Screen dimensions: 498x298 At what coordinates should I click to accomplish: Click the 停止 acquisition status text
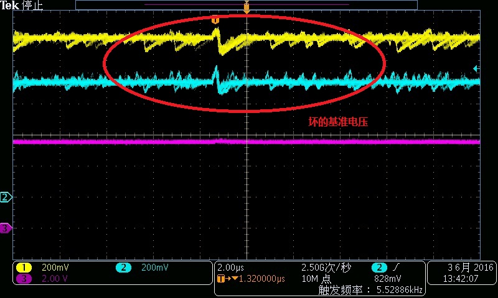32,5
